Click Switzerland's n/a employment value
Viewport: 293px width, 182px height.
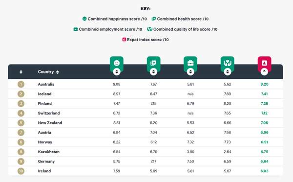(x=190, y=113)
